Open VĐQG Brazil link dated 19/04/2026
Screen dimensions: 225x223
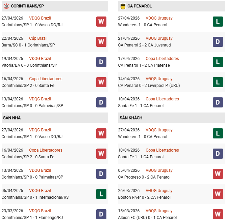tap(40, 59)
